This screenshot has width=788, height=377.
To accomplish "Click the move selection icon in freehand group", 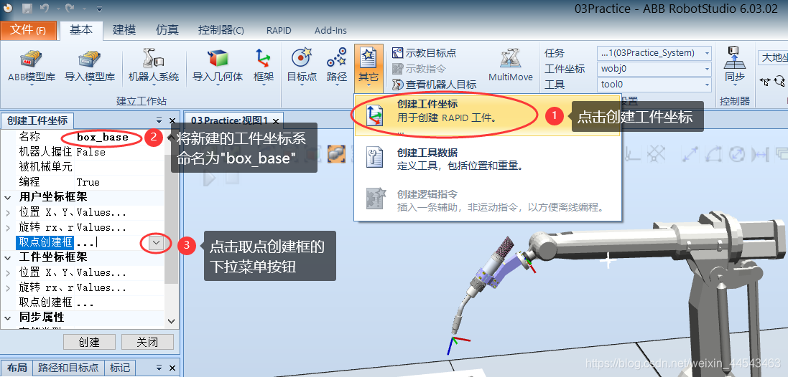I will (x=766, y=81).
